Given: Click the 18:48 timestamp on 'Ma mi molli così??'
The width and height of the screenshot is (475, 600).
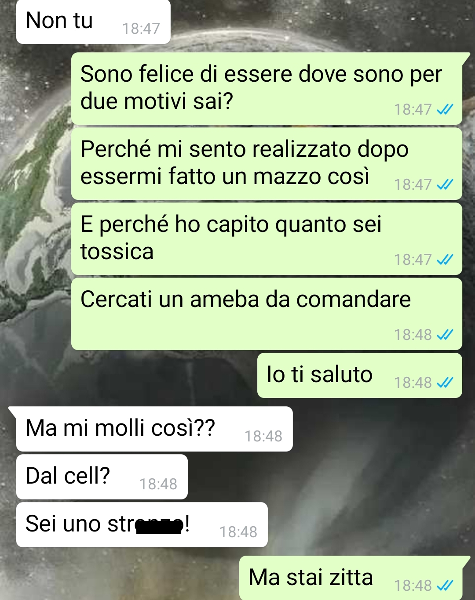Looking at the screenshot, I should pyautogui.click(x=263, y=436).
